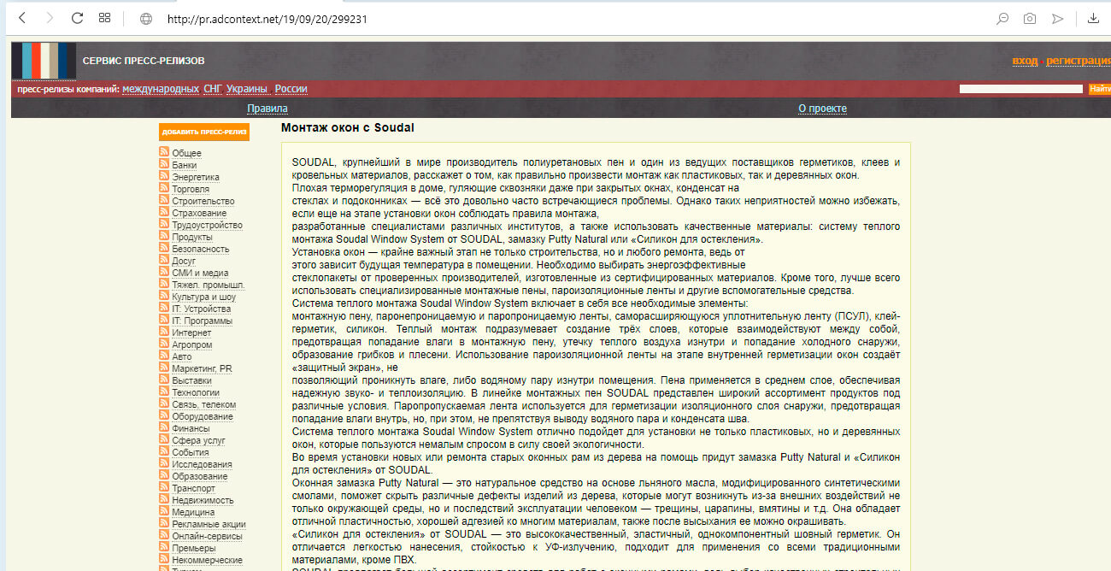Take a snapshot with the camera icon
The height and width of the screenshot is (571, 1111).
tap(1030, 18)
